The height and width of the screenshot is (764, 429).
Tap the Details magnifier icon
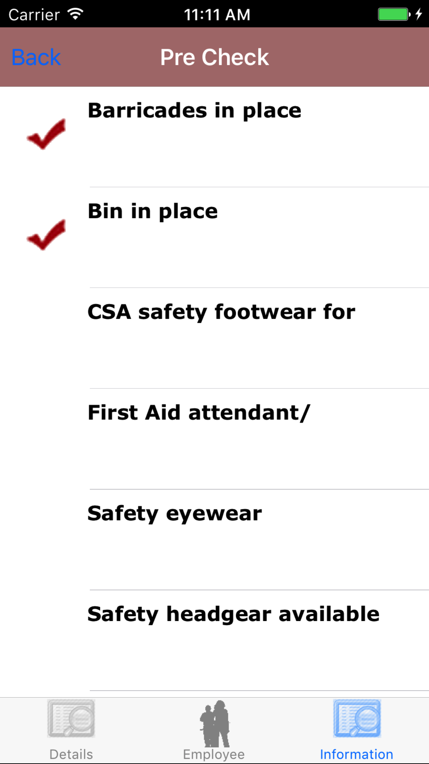pyautogui.click(x=71, y=718)
